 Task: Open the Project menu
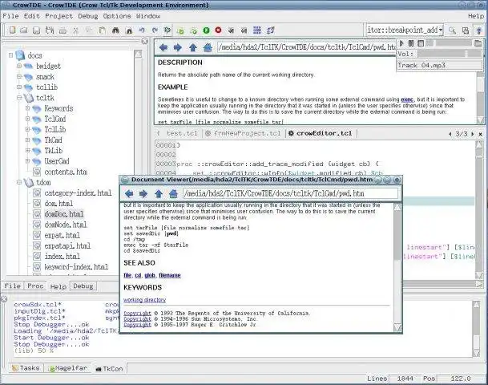point(58,16)
